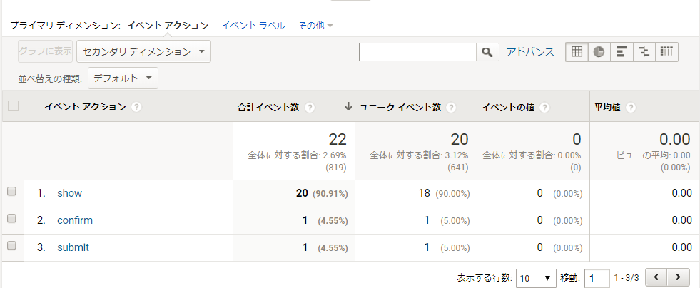700x288 pixels.
Task: Open help icon next to イベント アクション header
Action: [136, 107]
